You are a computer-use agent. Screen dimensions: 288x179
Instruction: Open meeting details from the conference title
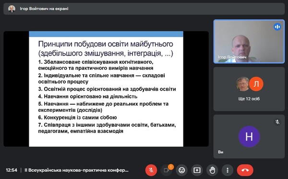[x=76, y=170]
